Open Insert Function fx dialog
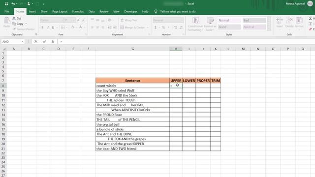This screenshot has width=315, height=177. pyautogui.click(x=53, y=41)
